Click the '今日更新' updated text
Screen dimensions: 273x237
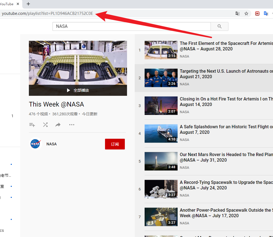90,114
